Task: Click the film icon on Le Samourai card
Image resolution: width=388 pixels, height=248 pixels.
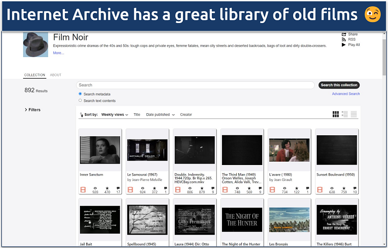Action: pyautogui.click(x=130, y=190)
